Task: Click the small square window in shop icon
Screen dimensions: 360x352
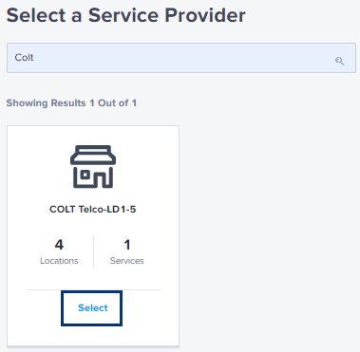Action: pos(85,175)
